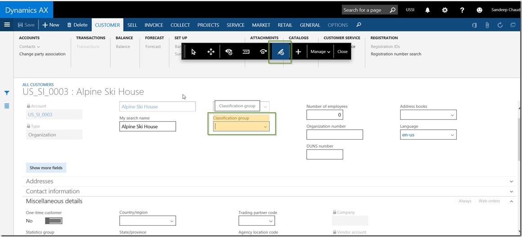Click the plus Add field icon
The height and width of the screenshot is (237, 522).
298,52
